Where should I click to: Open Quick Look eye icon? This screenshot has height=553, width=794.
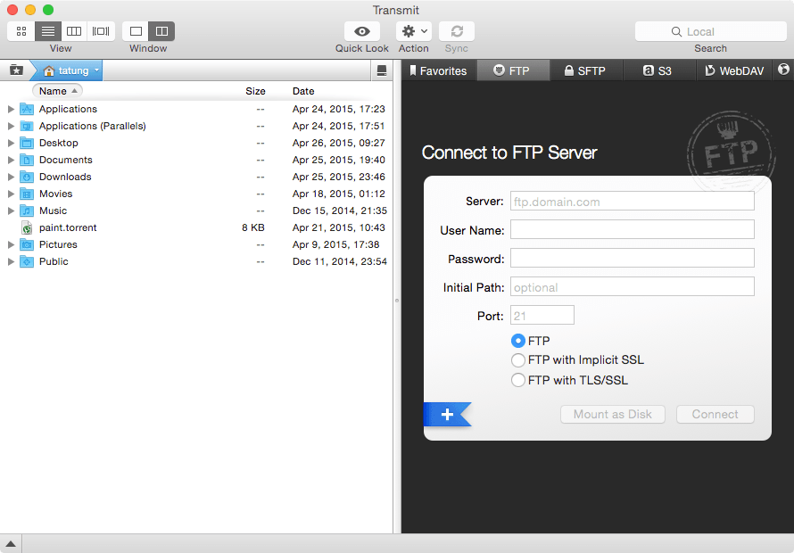click(x=361, y=31)
